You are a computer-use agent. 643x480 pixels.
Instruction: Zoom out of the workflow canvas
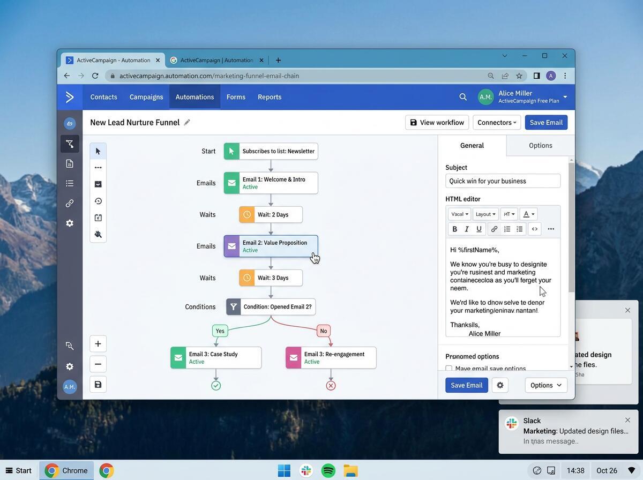coord(98,364)
